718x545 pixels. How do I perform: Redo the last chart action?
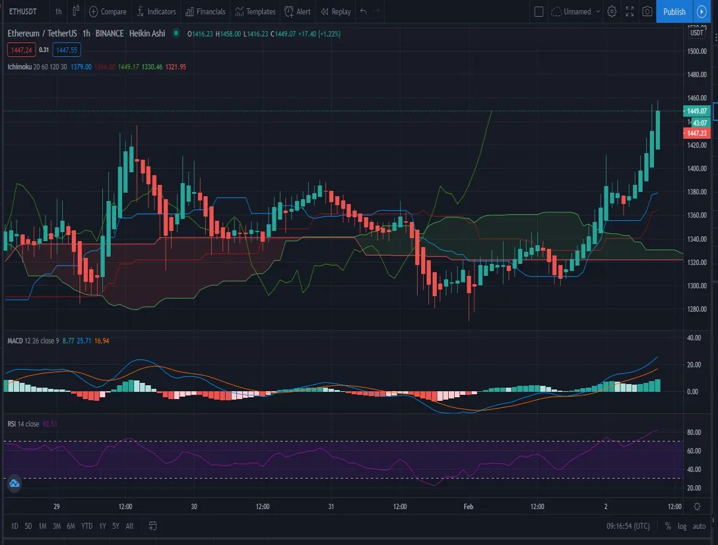[376, 11]
